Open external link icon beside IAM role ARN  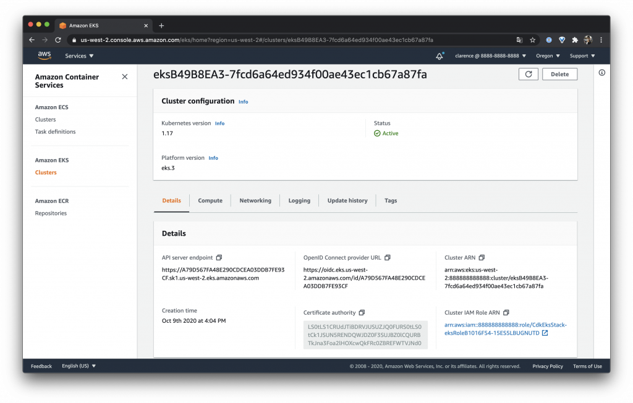(545, 333)
